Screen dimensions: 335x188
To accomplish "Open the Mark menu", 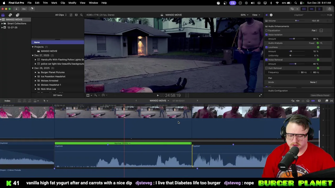I will click(x=54, y=3).
